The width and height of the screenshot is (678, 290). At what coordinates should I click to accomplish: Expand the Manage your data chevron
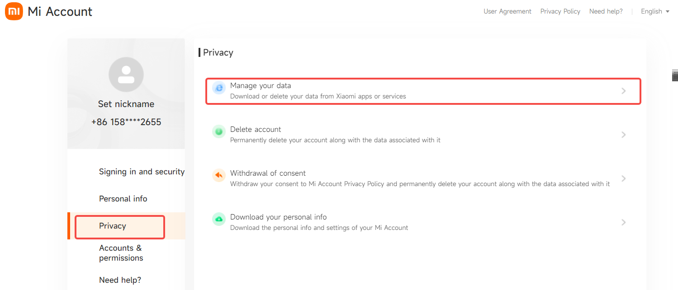[x=623, y=91]
